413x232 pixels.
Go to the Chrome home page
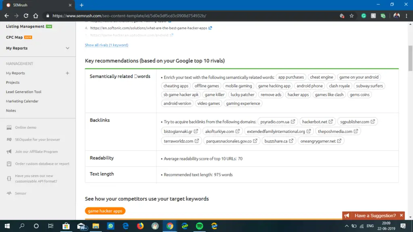click(x=35, y=16)
